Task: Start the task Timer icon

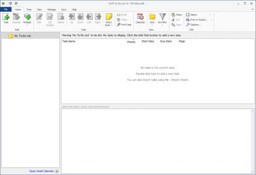Action: (118, 20)
